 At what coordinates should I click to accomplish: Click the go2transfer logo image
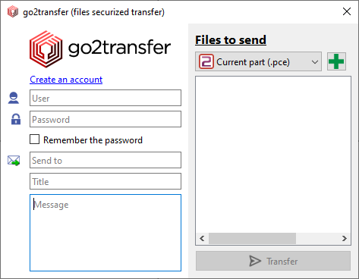coord(100,49)
